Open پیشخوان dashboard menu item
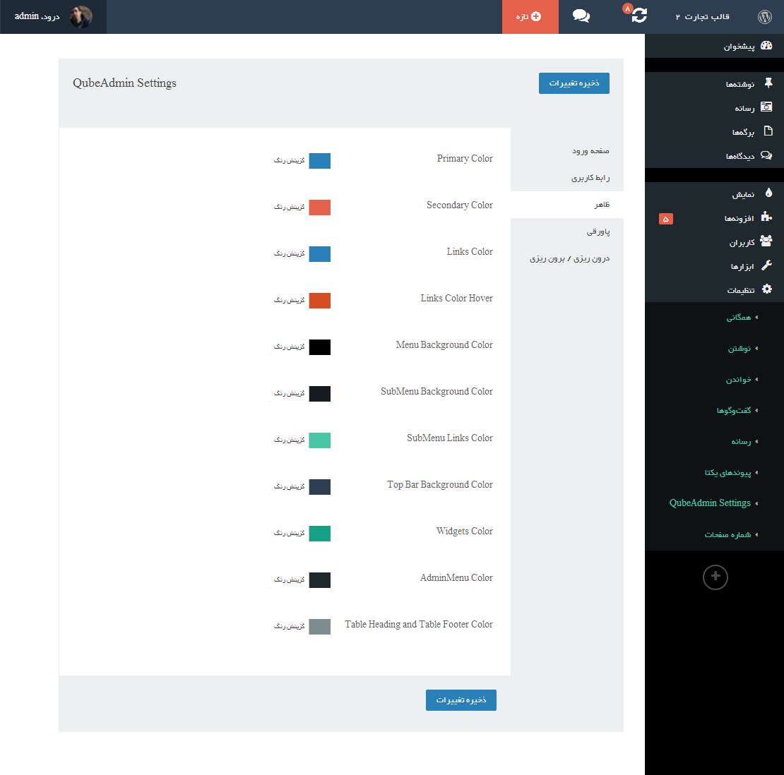Viewport: 784px width, 775px height. 714,46
